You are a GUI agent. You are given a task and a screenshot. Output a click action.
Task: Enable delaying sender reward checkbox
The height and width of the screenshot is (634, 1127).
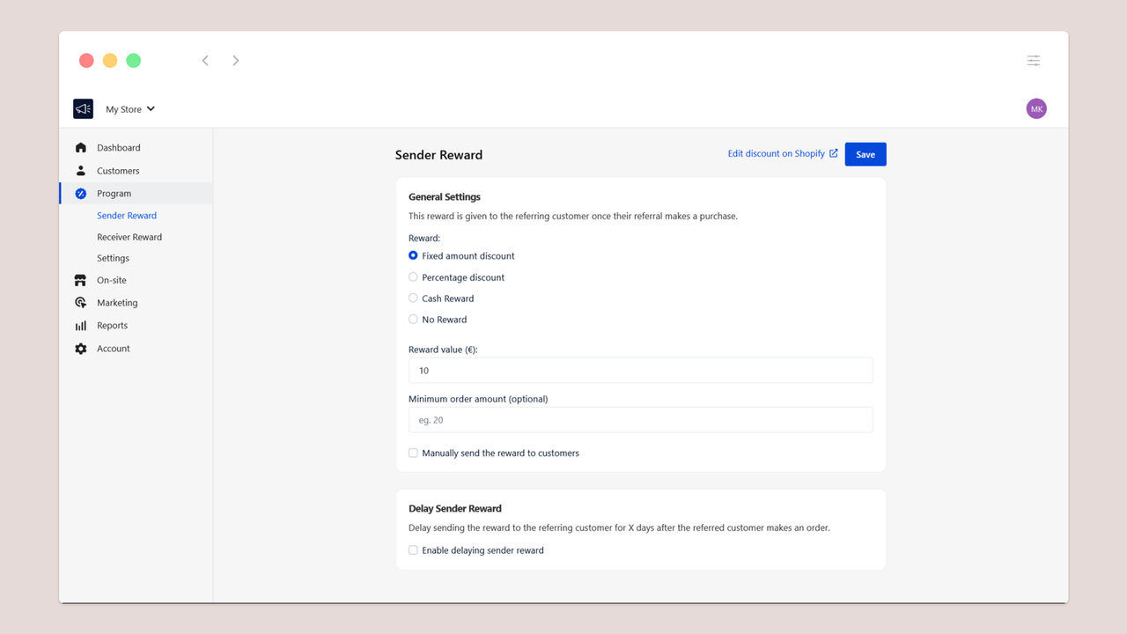coord(413,550)
